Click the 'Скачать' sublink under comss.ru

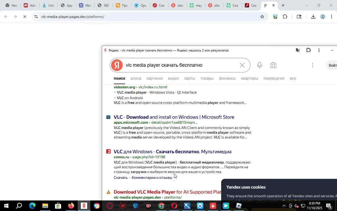(x=121, y=178)
